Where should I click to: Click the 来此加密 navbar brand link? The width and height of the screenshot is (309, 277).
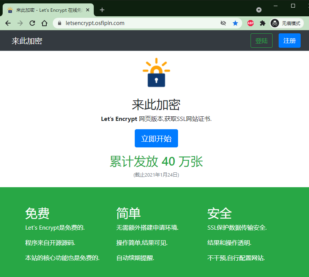pyautogui.click(x=27, y=41)
